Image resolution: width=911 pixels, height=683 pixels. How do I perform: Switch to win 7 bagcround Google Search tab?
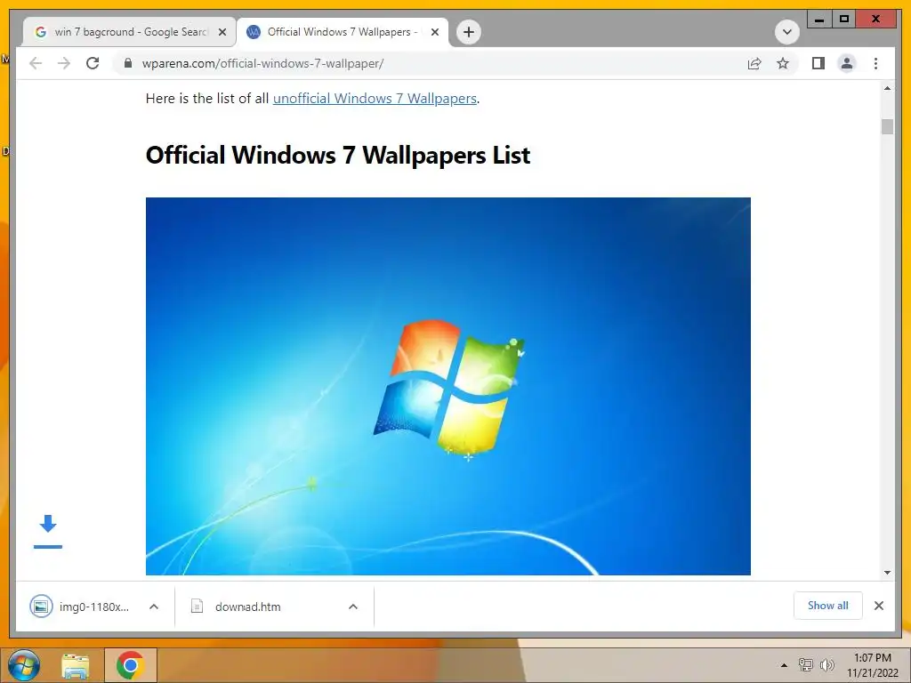coord(129,32)
